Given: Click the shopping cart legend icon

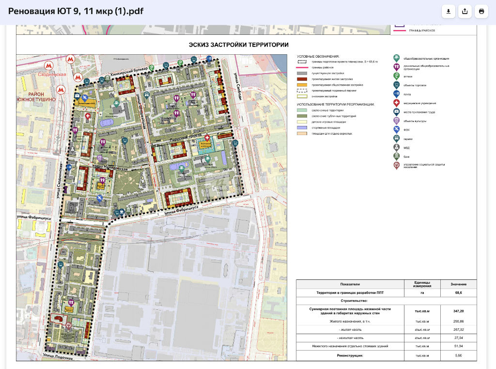Looking at the screenshot, I should coord(397,85).
